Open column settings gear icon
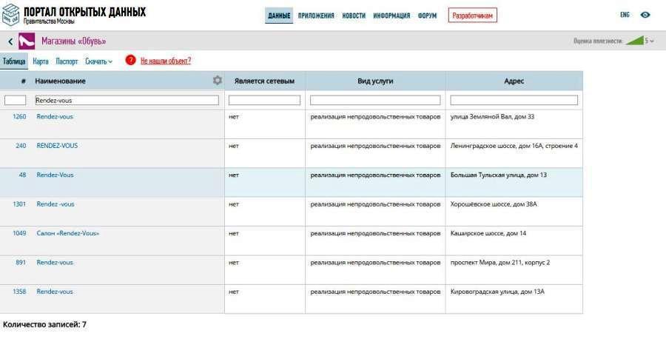Image resolution: width=666 pixels, height=339 pixels. pyautogui.click(x=217, y=80)
